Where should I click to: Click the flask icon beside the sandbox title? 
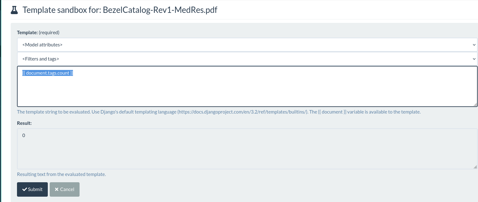point(14,10)
